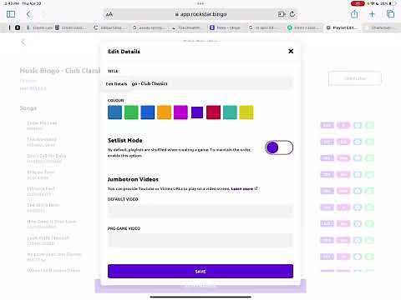Click the Default Video URL field
Viewport: 401px width, 300px height.
pos(200,210)
